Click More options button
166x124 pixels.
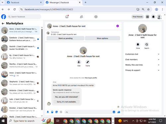click(102, 38)
